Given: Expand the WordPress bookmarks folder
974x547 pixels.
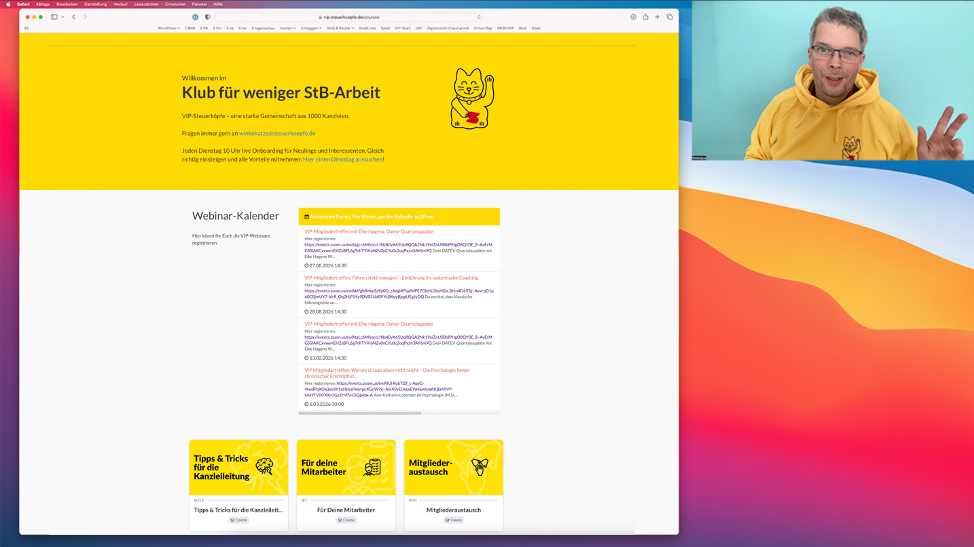Looking at the screenshot, I should 168,29.
